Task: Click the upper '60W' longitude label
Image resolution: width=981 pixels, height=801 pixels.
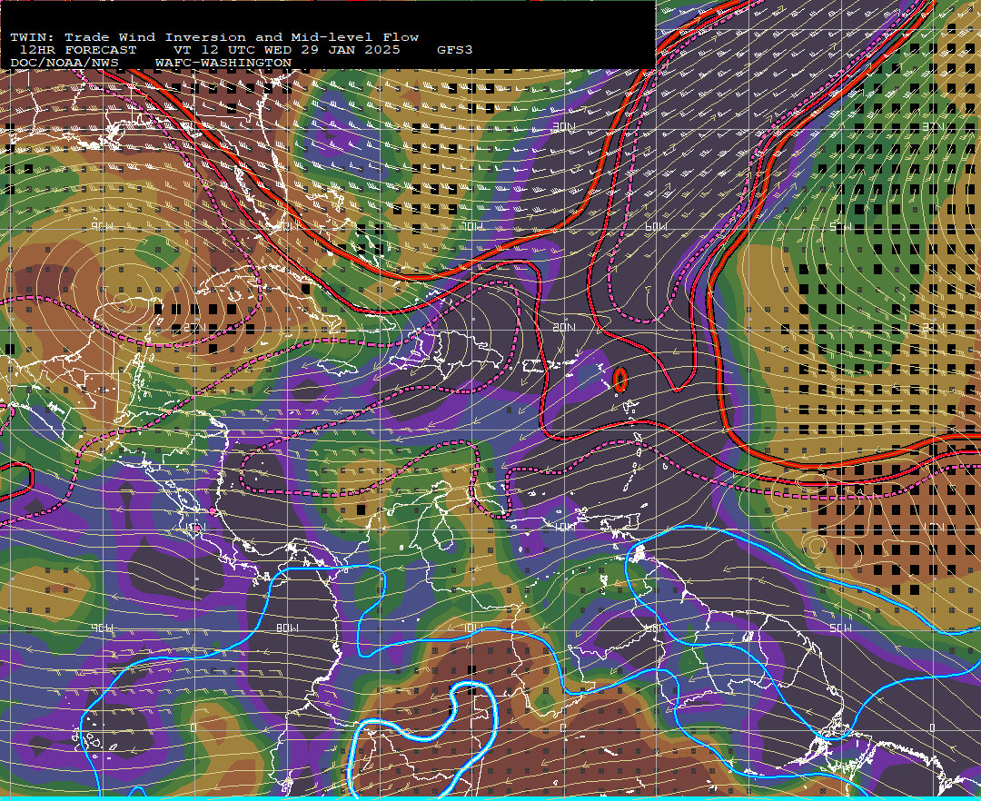Action: (657, 226)
